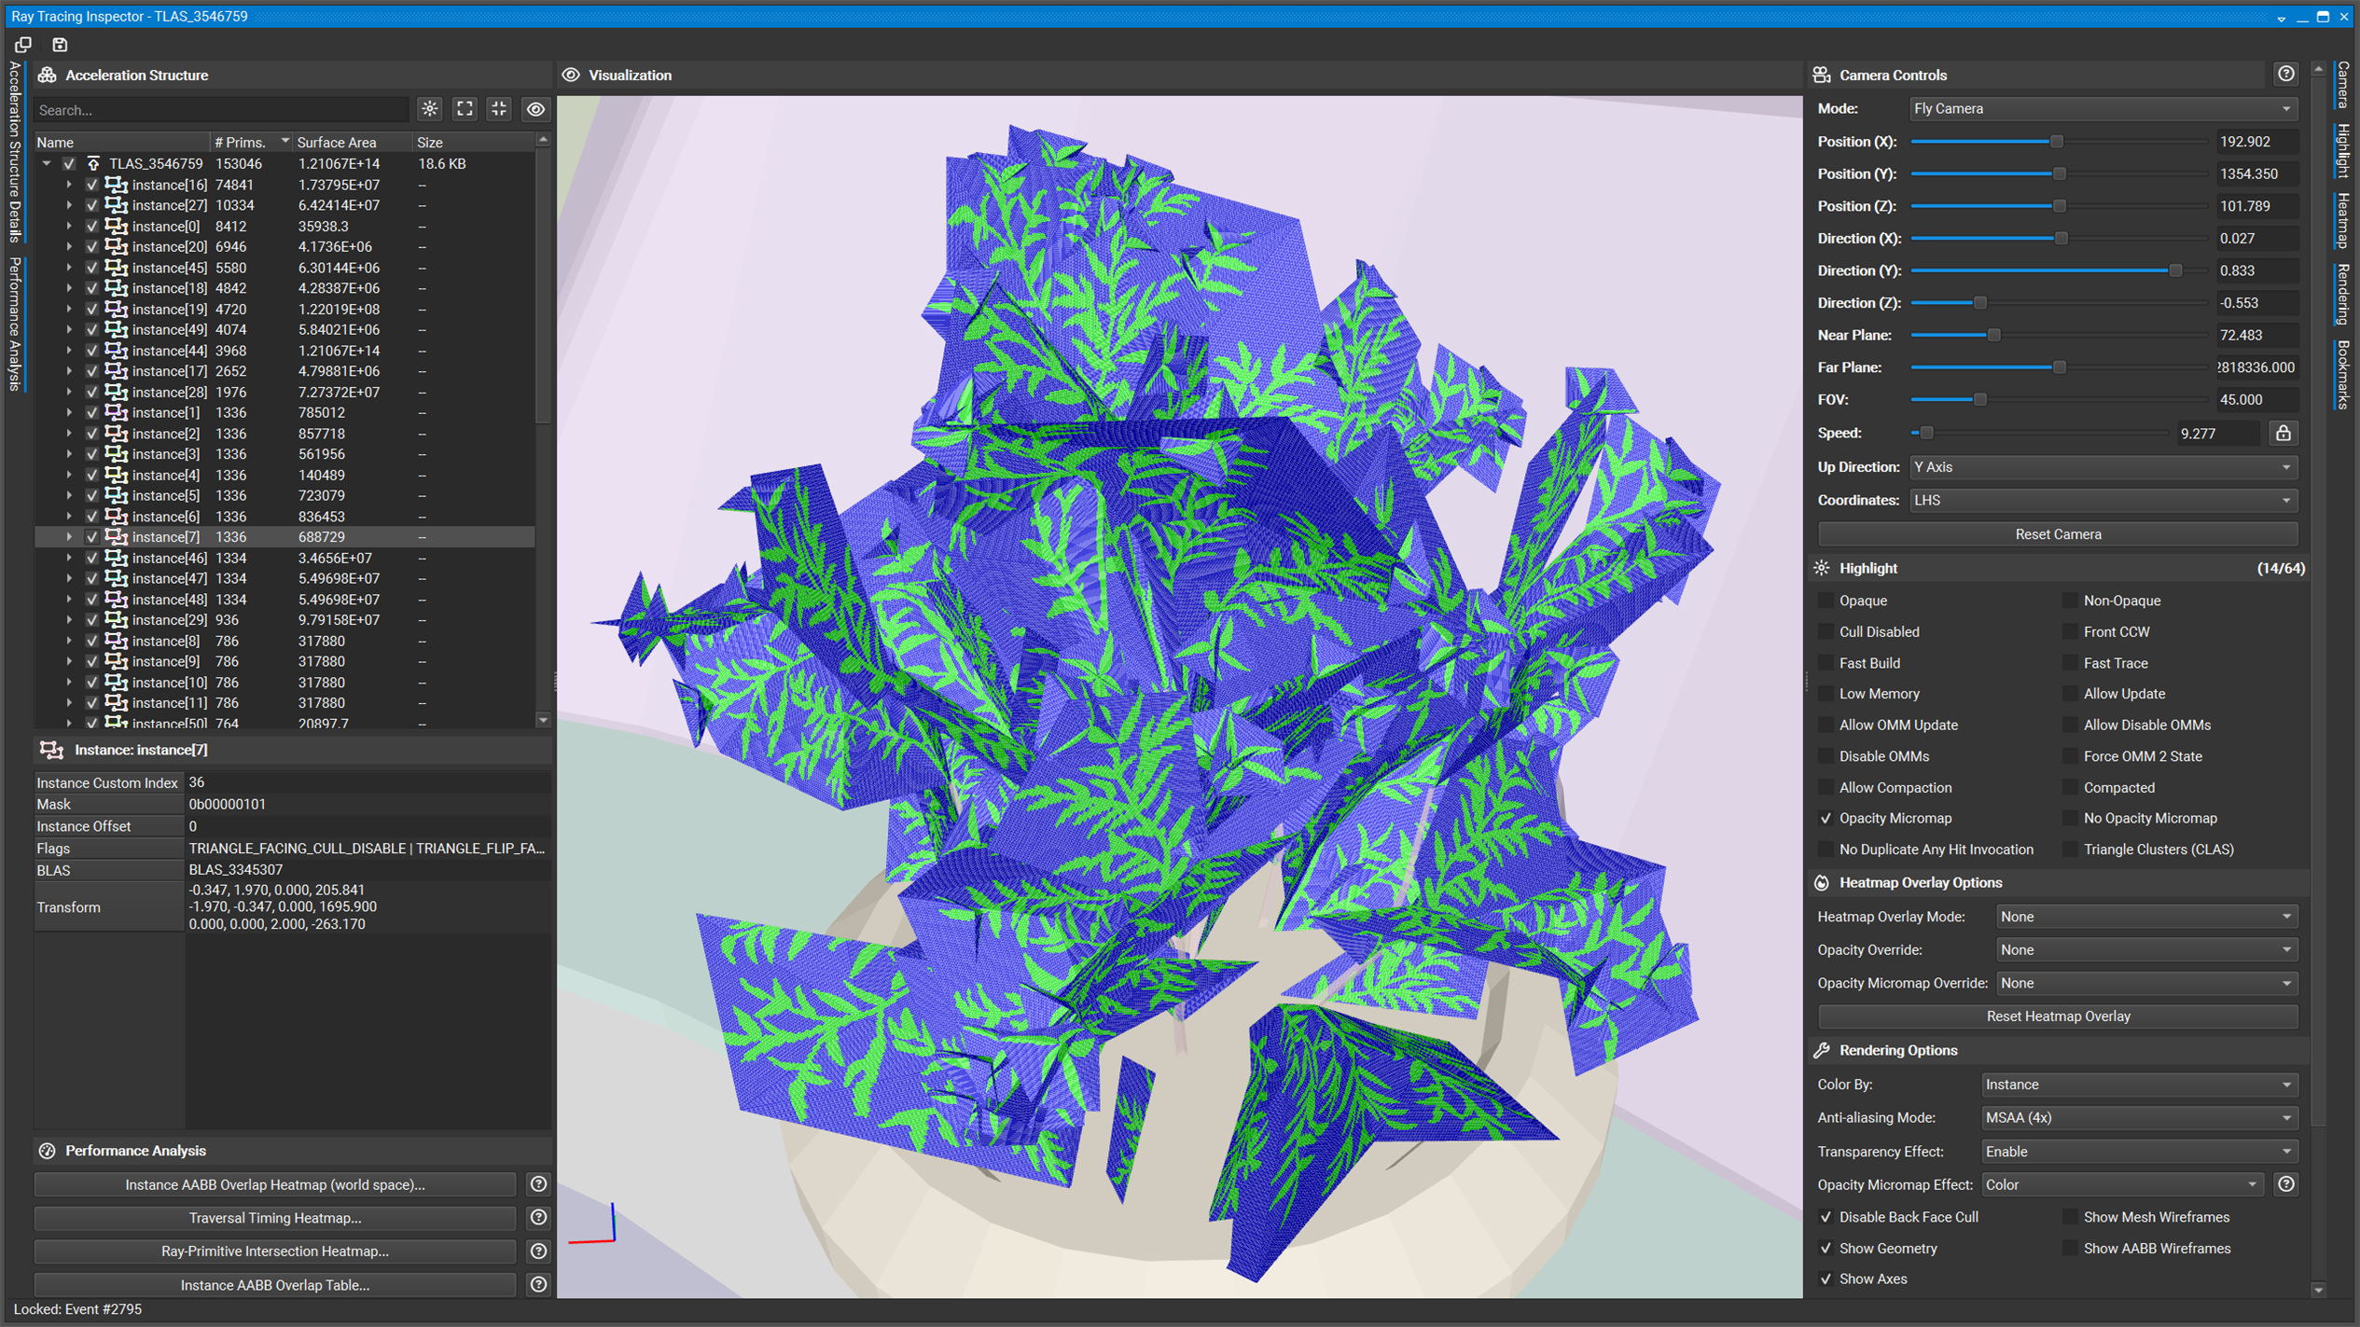Open help for Instance AABB Overlap Table

(x=538, y=1285)
